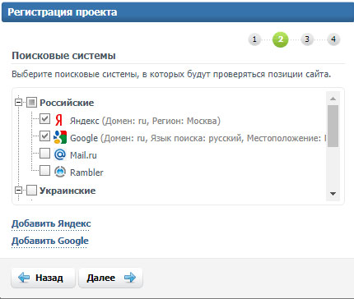
Task: Click the Регистрация проекта title bar
Action: click(178, 12)
